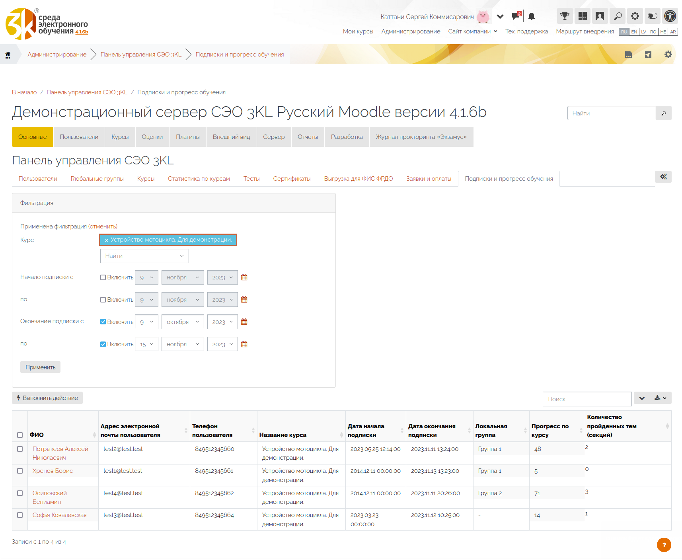Click the notification bell icon
Screen dimensions: 682x560
pyautogui.click(x=532, y=16)
